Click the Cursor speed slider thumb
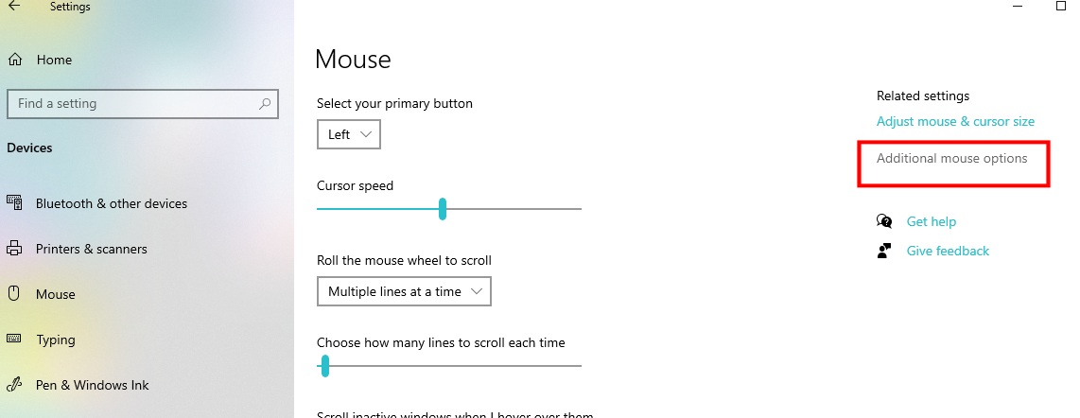1080x418 pixels. point(443,209)
